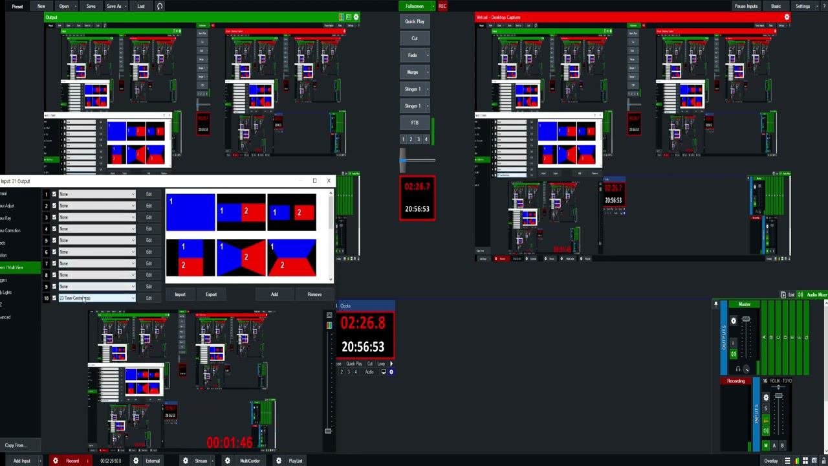Open Master audio settings gear
Image resolution: width=828 pixels, height=466 pixels.
[733, 320]
